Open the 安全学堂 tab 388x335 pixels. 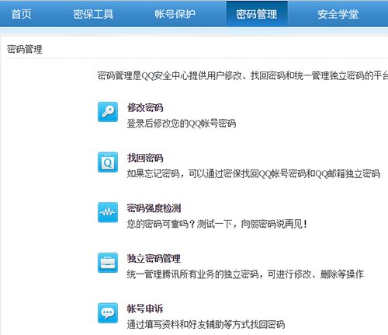coord(338,14)
